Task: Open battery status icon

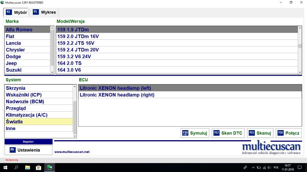Action: tap(258, 167)
